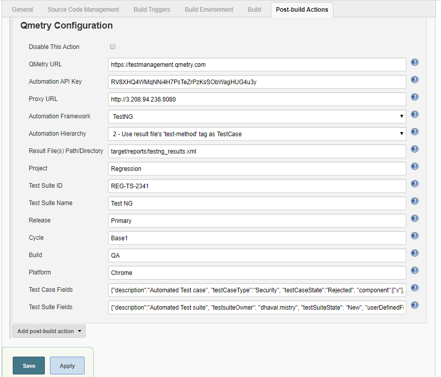Open help icon beside Proxy URL
The image size is (441, 377).
414,97
